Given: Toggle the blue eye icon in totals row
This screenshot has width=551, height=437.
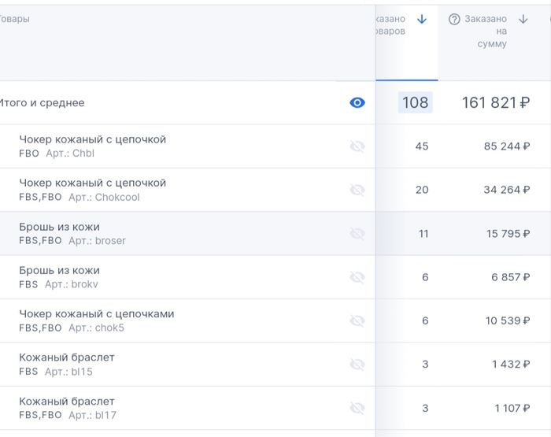Looking at the screenshot, I should (x=357, y=102).
